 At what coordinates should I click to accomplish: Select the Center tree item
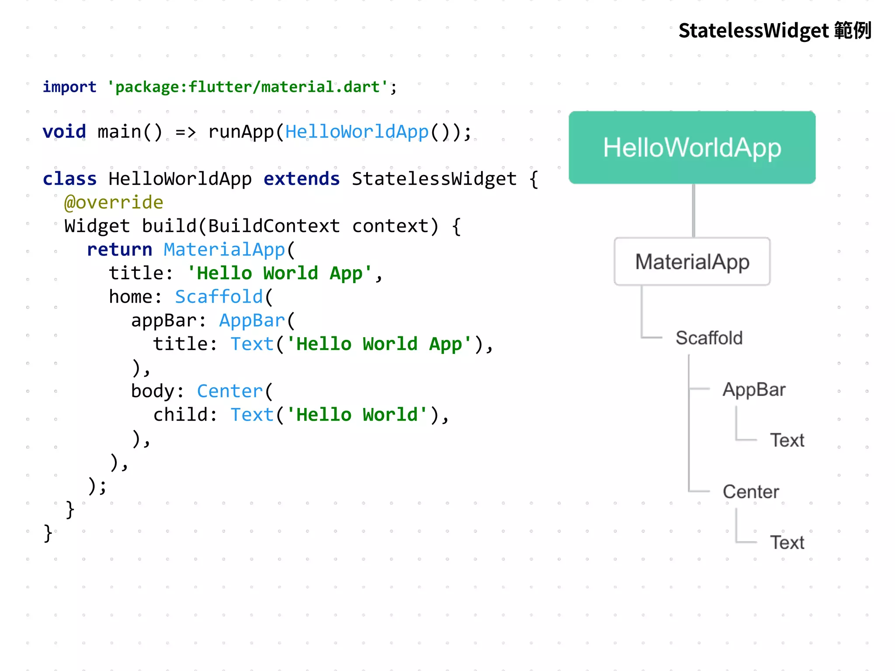750,491
